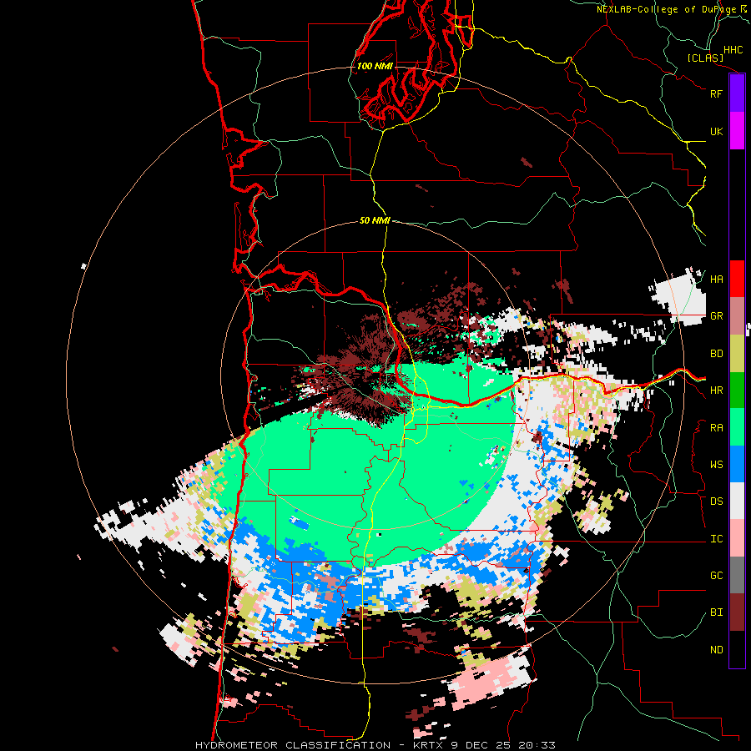The height and width of the screenshot is (751, 751).
Task: Select the dusty pink GR legend swatch
Action: point(737,315)
